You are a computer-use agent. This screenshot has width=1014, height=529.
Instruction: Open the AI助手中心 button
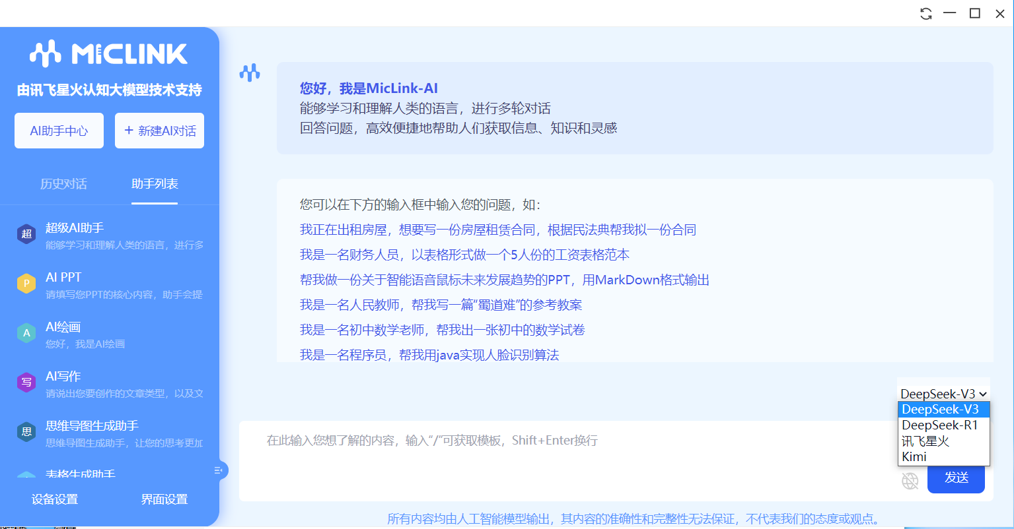[x=59, y=131]
